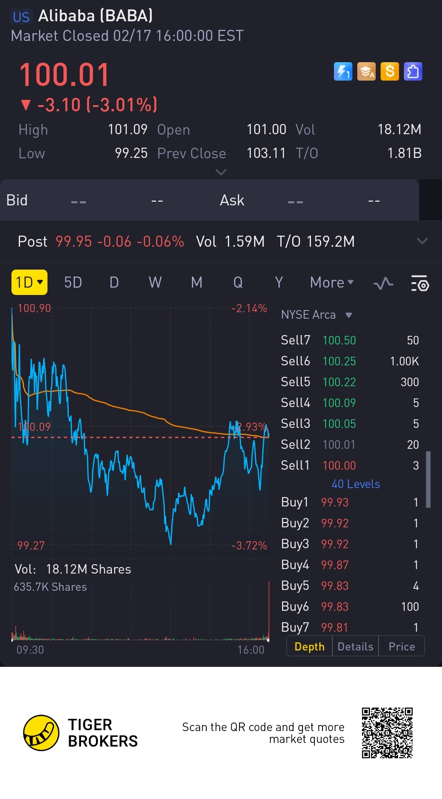Tap the purple puzzle piece icon
442x799 pixels.
(413, 72)
